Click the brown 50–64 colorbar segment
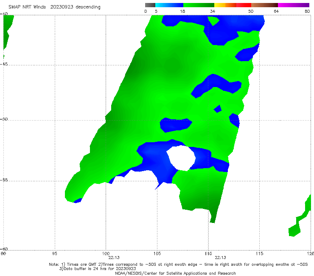Screen dimensions: 314x276 264,5
